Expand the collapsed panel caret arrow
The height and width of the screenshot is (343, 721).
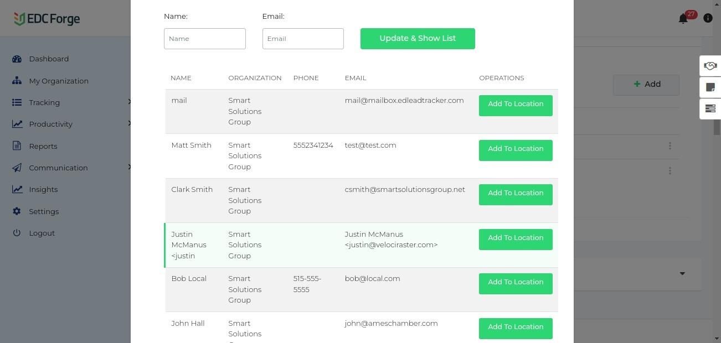682,273
